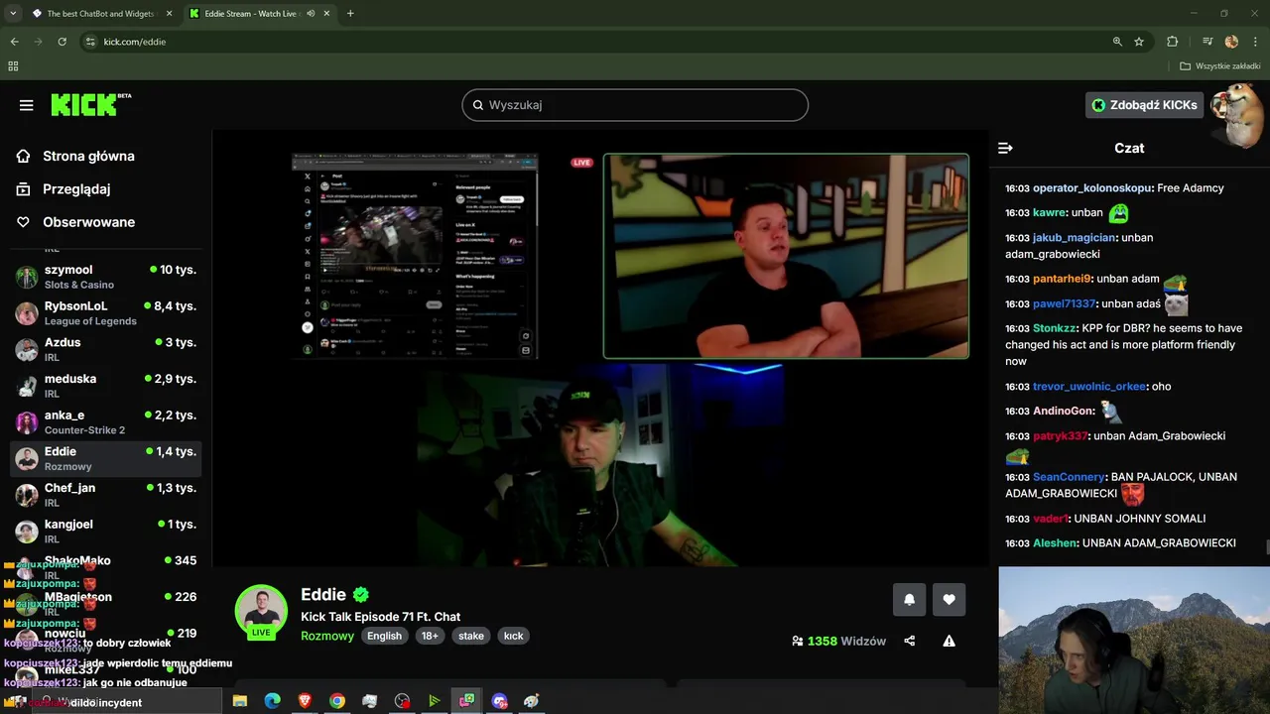Open kangjoel channel in sidebar

[106, 532]
